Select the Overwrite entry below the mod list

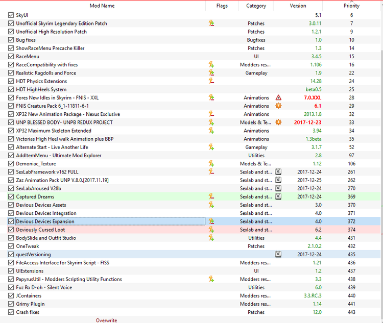click(x=106, y=320)
